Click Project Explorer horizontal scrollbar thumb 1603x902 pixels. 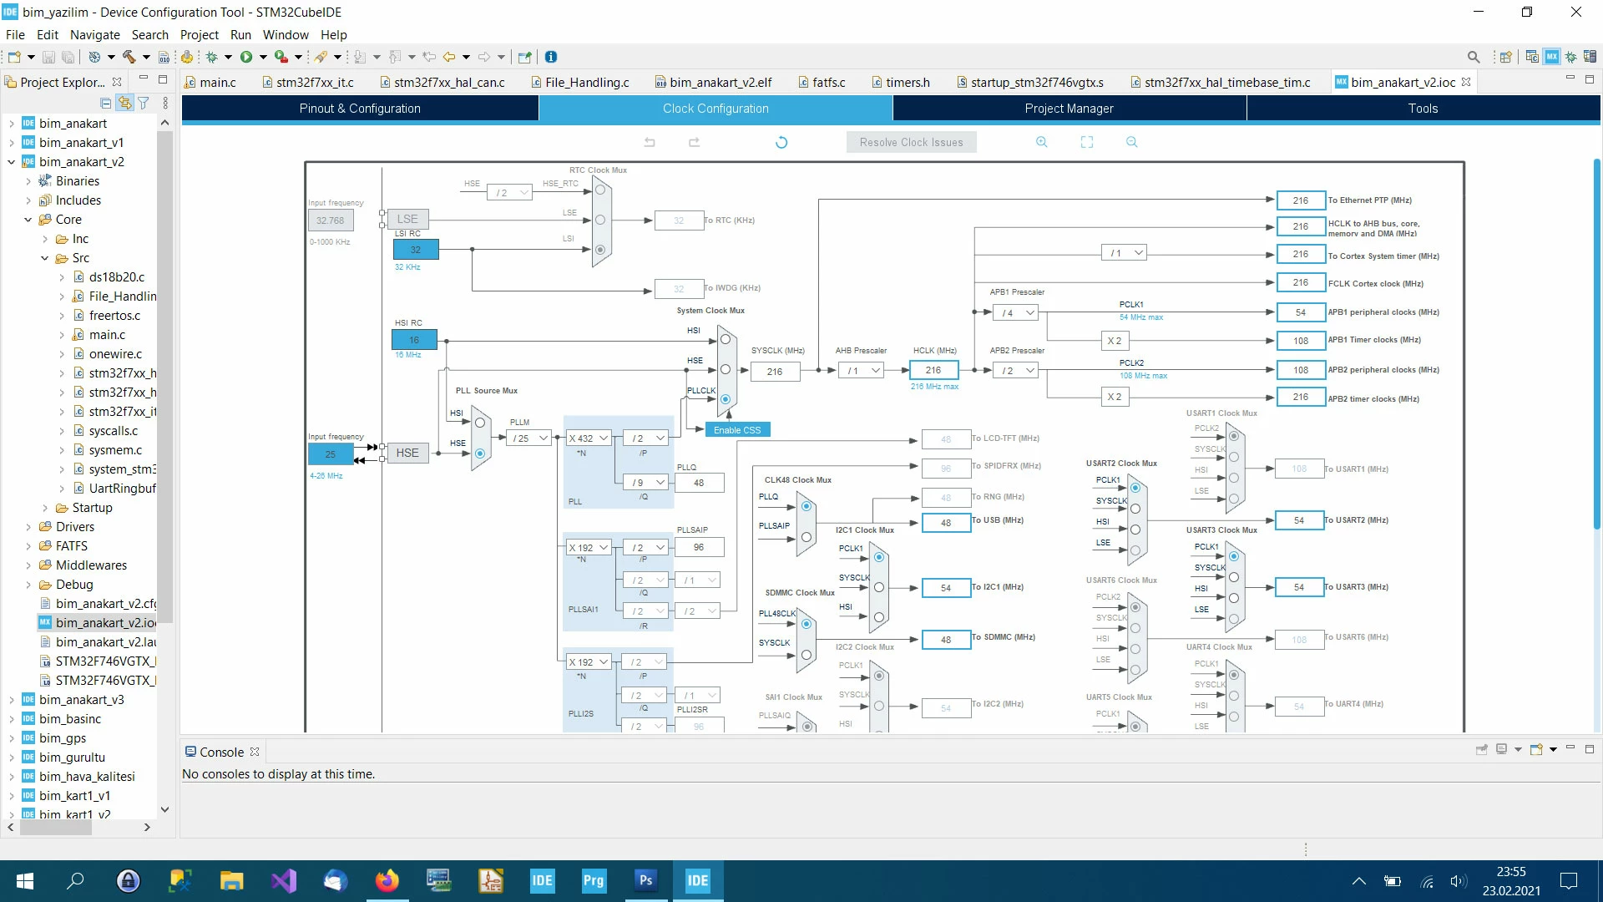[56, 828]
